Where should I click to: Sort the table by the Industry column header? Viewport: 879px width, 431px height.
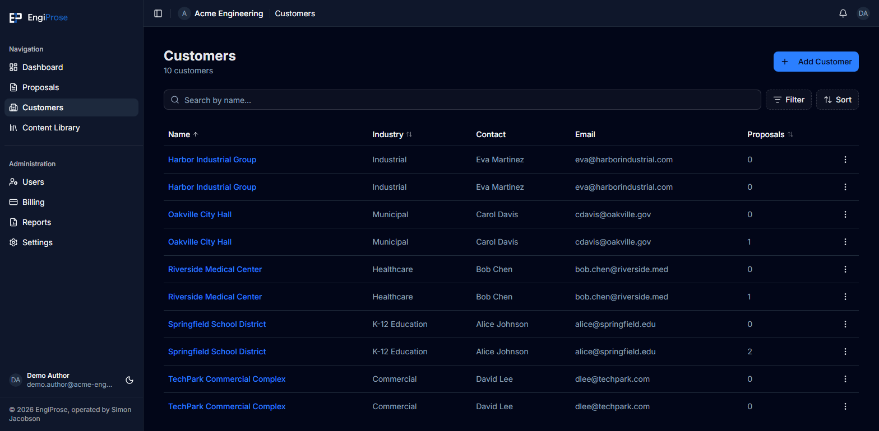pyautogui.click(x=392, y=134)
